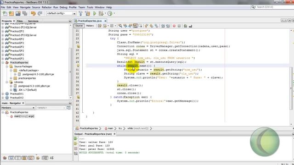The height and width of the screenshot is (165, 294).
Task: Switch to Source view
Action: click(79, 26)
